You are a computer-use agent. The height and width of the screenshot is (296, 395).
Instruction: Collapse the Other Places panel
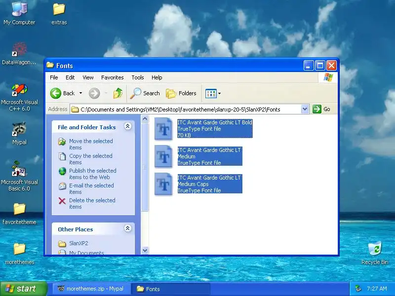coord(128,228)
